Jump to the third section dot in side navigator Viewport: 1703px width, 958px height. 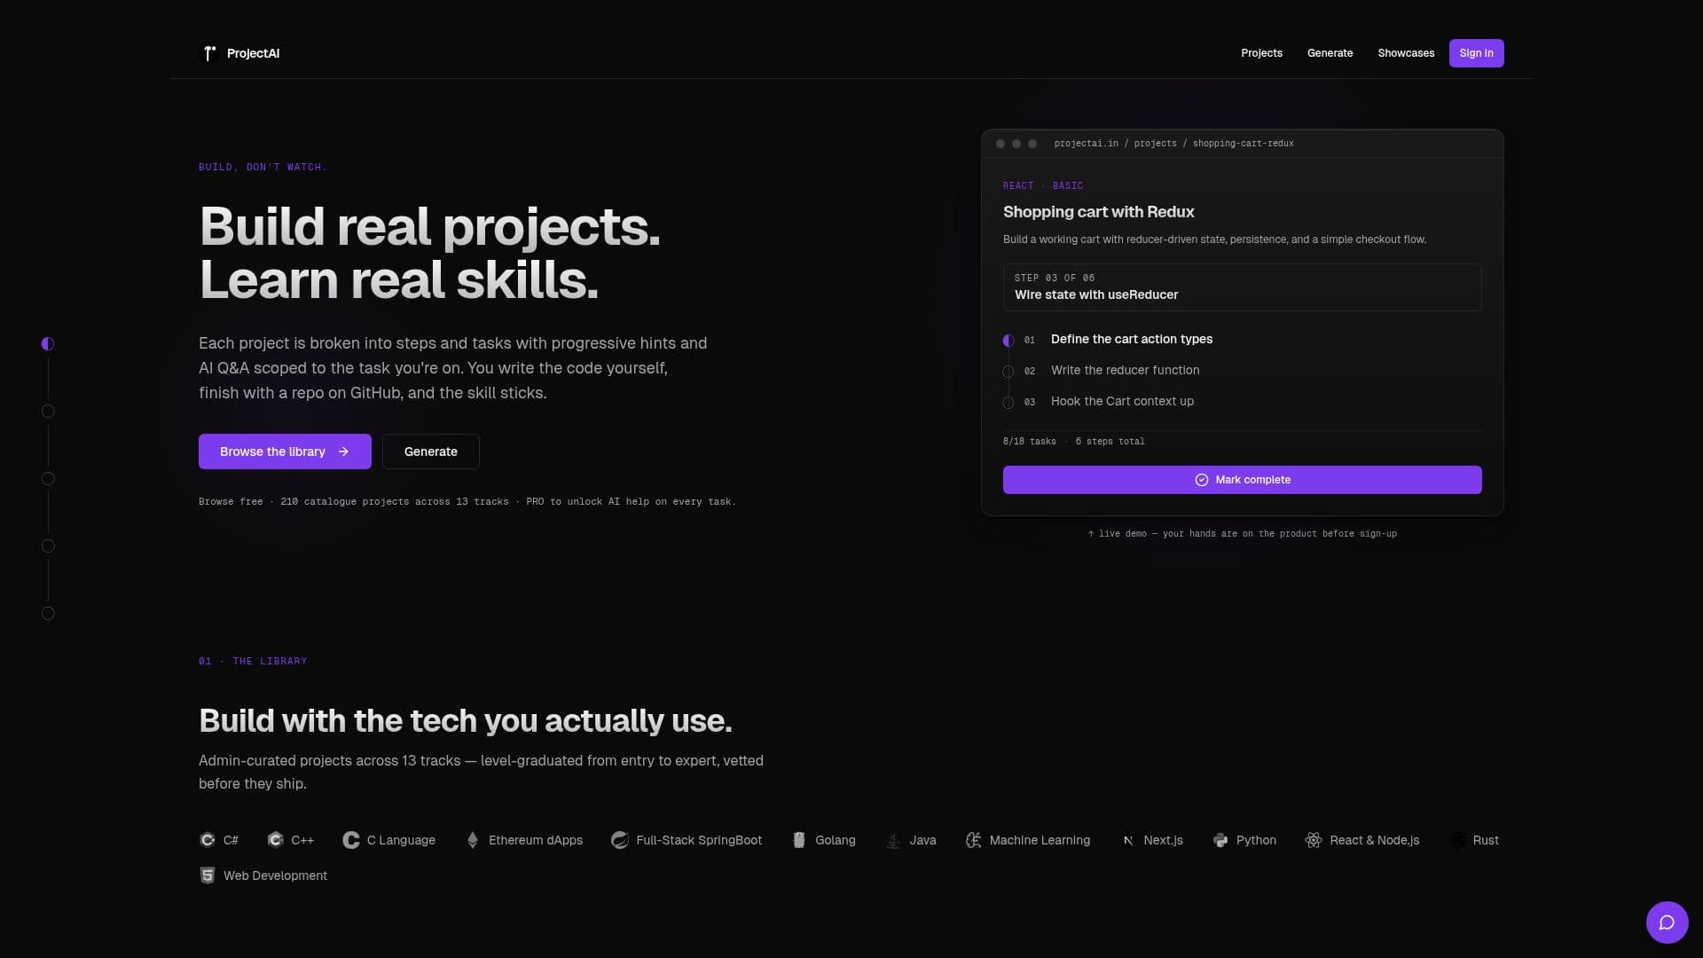(x=48, y=478)
